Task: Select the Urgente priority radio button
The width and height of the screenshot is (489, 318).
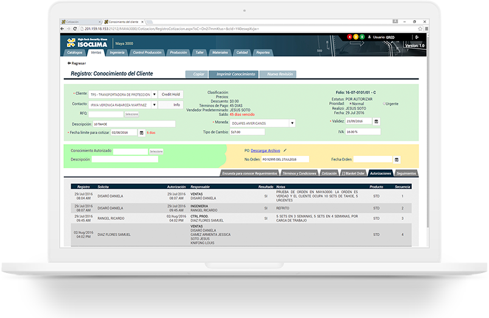Action: [384, 104]
